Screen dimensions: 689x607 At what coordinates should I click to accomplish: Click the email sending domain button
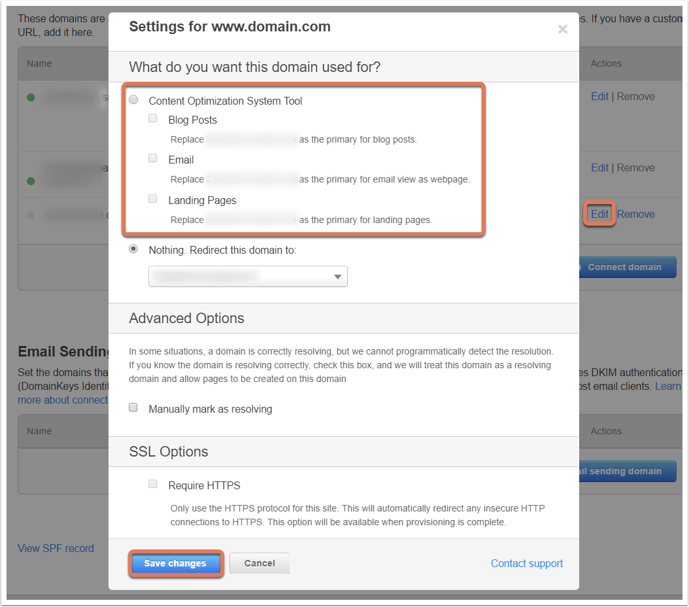click(x=628, y=471)
